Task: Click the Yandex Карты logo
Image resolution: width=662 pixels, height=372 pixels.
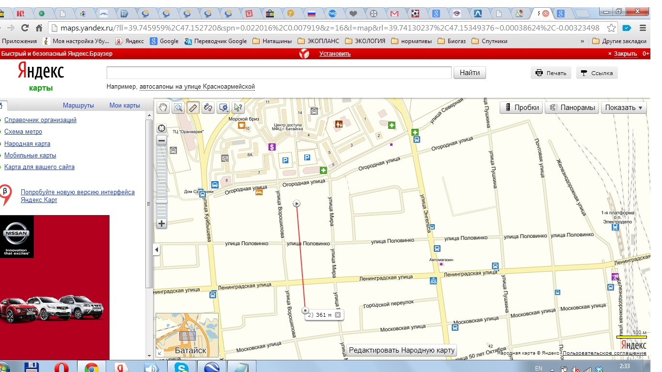Action: point(41,77)
